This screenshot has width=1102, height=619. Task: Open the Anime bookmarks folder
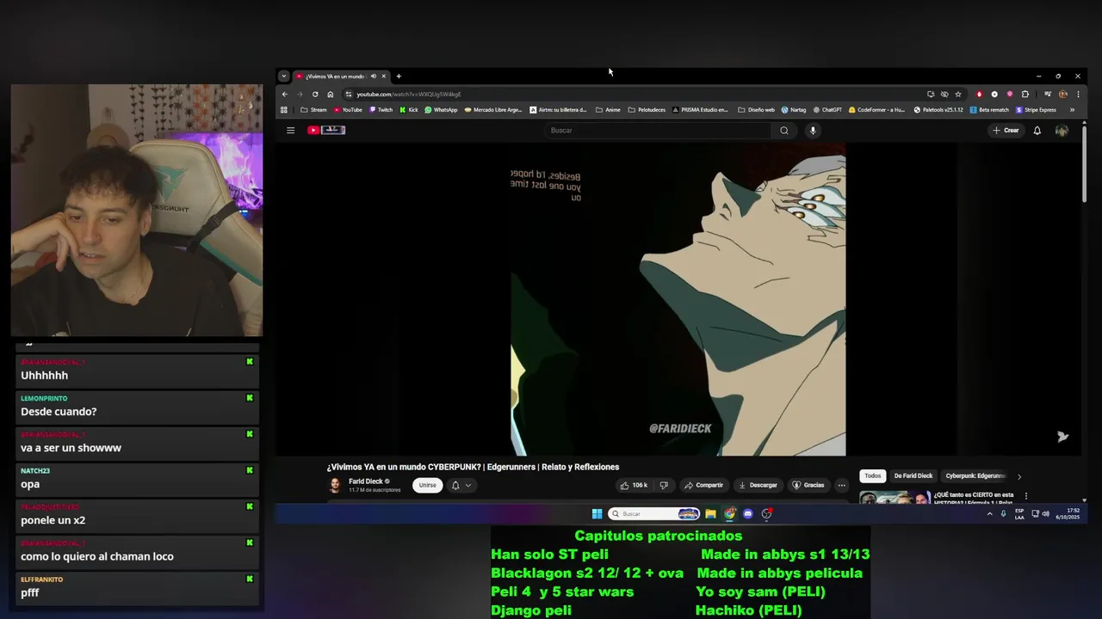click(x=608, y=110)
